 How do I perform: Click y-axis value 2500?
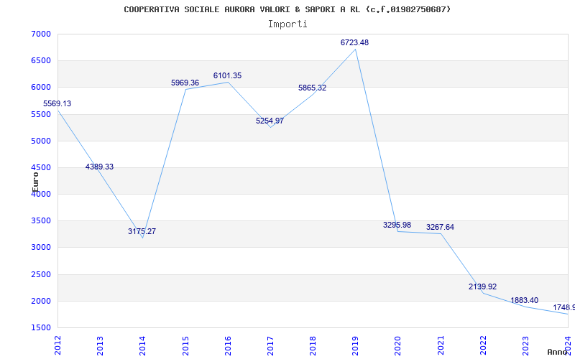[41, 274]
